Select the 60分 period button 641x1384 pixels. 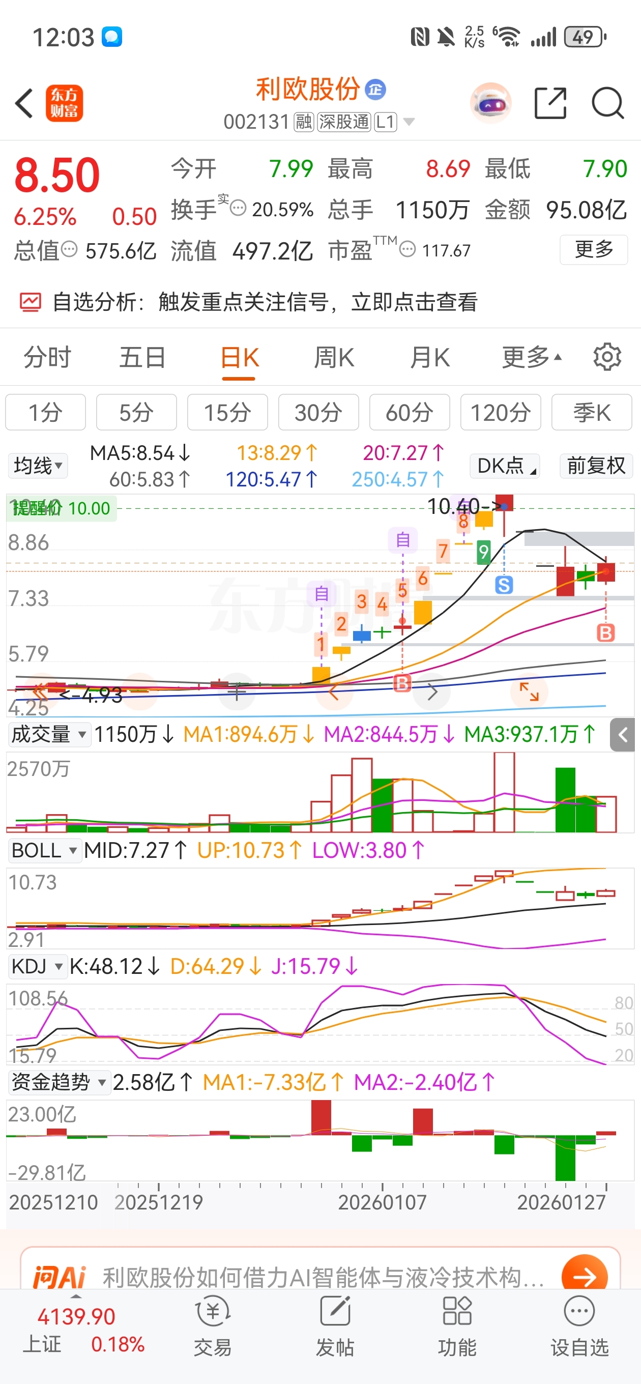coord(410,412)
